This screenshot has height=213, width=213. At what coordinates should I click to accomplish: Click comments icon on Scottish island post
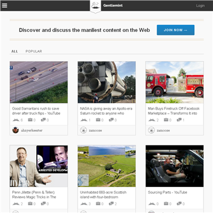point(111,204)
